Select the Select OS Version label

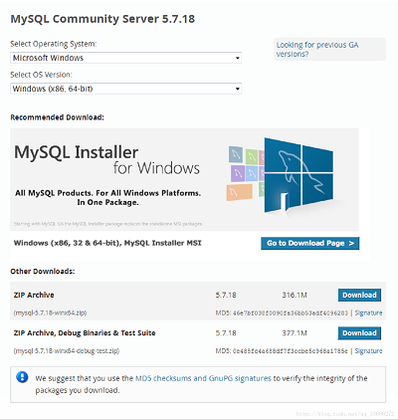tap(41, 75)
